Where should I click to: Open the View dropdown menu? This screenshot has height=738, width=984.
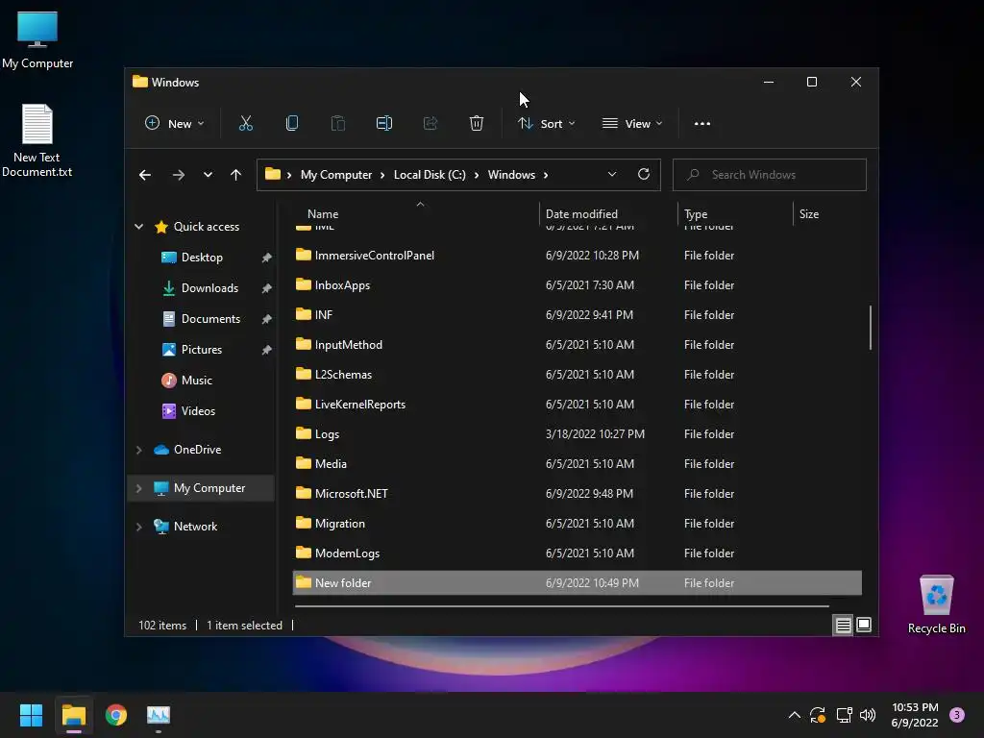tap(632, 124)
